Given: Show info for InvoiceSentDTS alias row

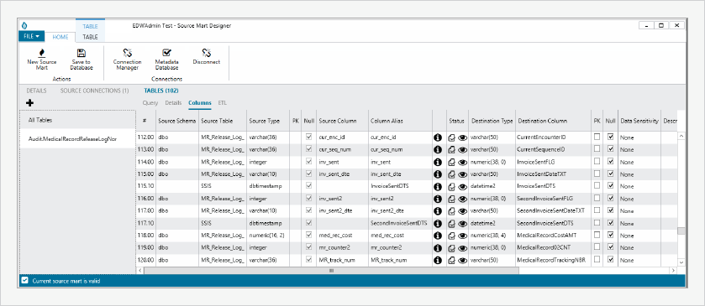Looking at the screenshot, I should [x=438, y=186].
